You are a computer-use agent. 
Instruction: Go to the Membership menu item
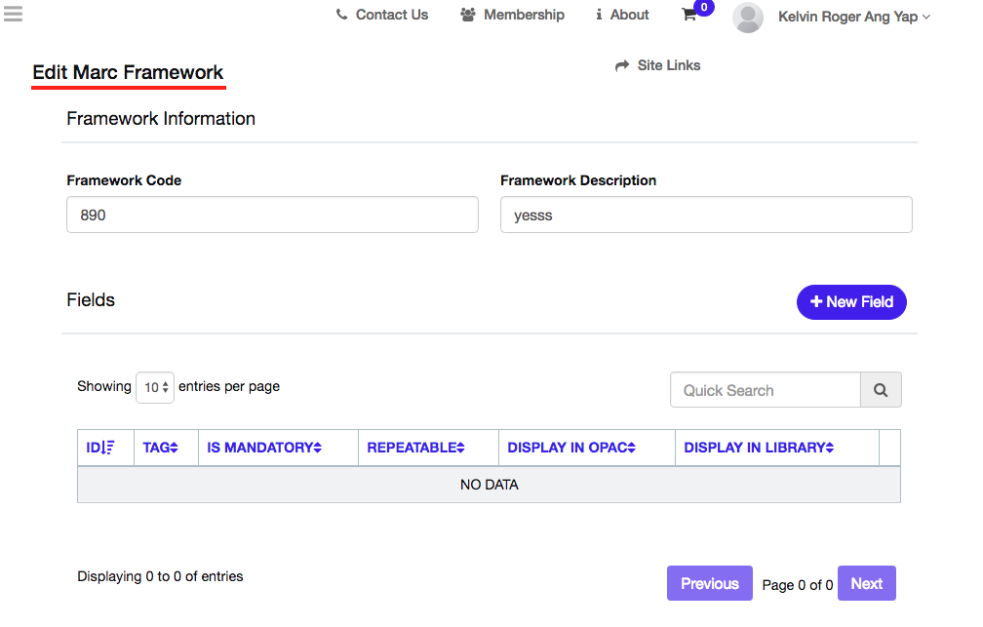coord(512,15)
